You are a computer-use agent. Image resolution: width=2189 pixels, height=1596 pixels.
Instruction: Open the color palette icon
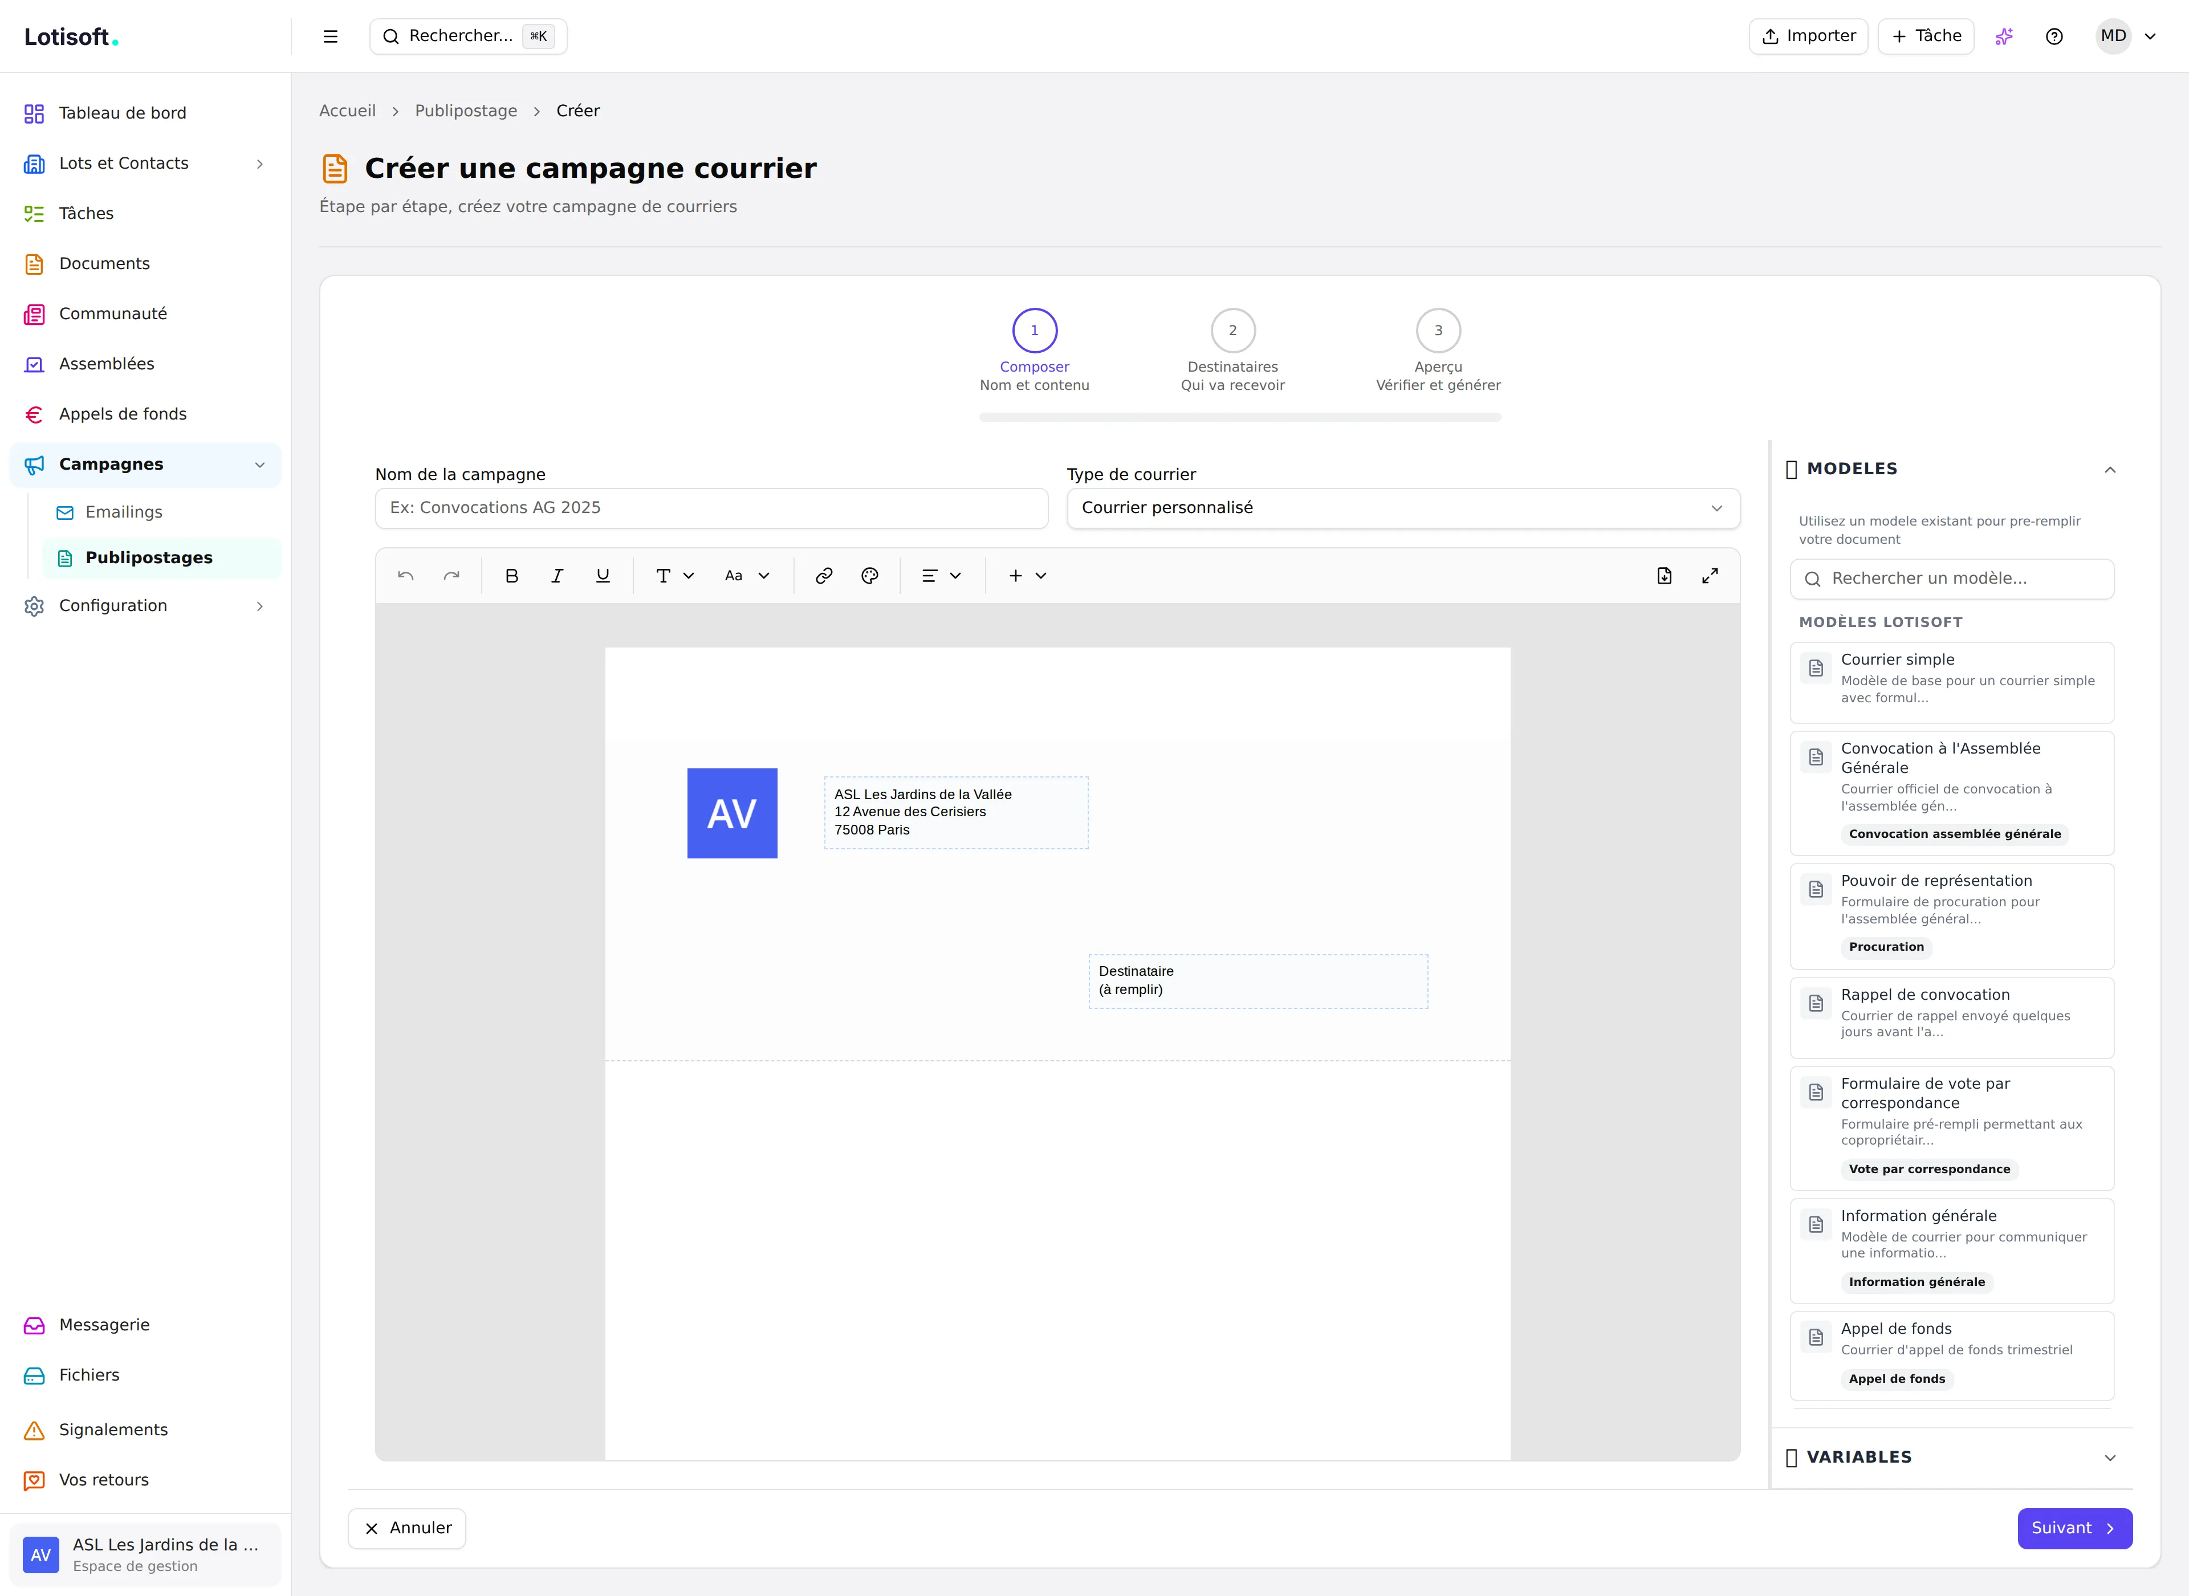[869, 576]
